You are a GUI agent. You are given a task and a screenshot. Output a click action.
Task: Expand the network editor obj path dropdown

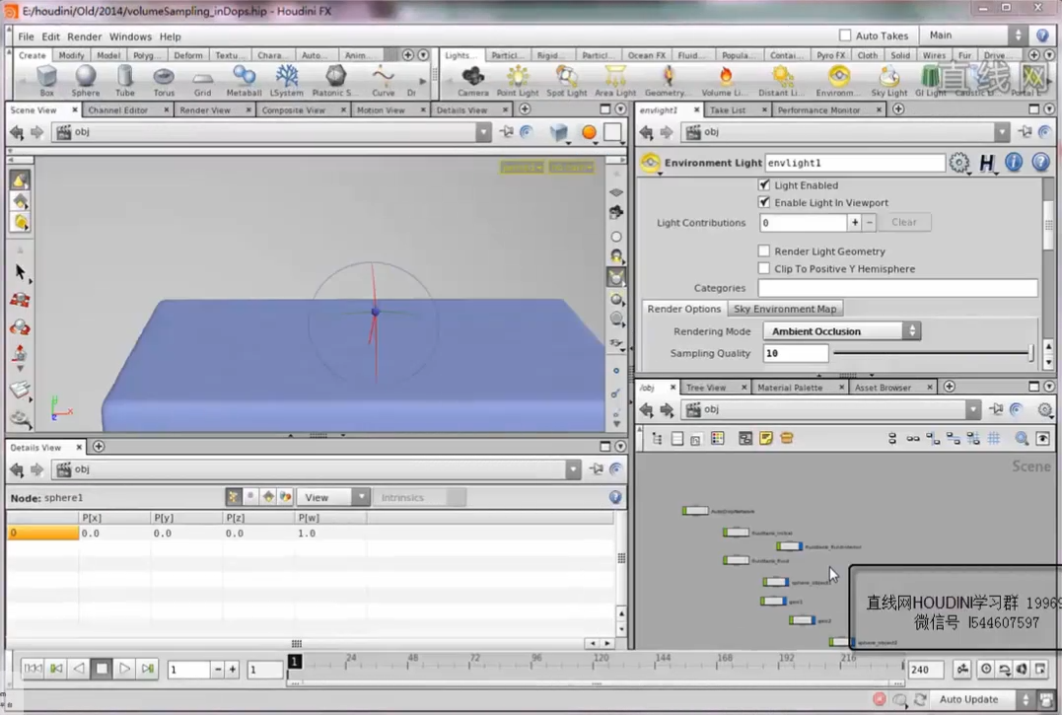point(973,409)
